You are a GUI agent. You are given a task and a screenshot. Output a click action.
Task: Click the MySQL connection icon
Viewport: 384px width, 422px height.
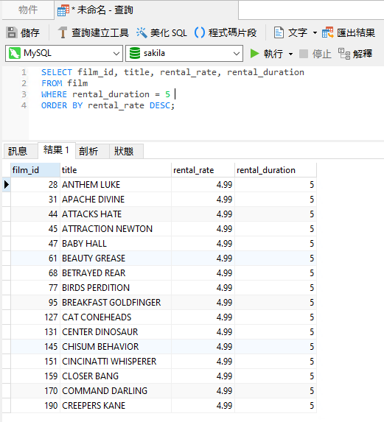point(15,53)
